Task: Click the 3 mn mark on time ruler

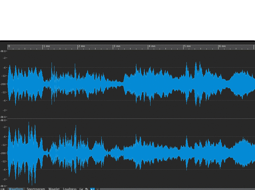Action: [117, 46]
